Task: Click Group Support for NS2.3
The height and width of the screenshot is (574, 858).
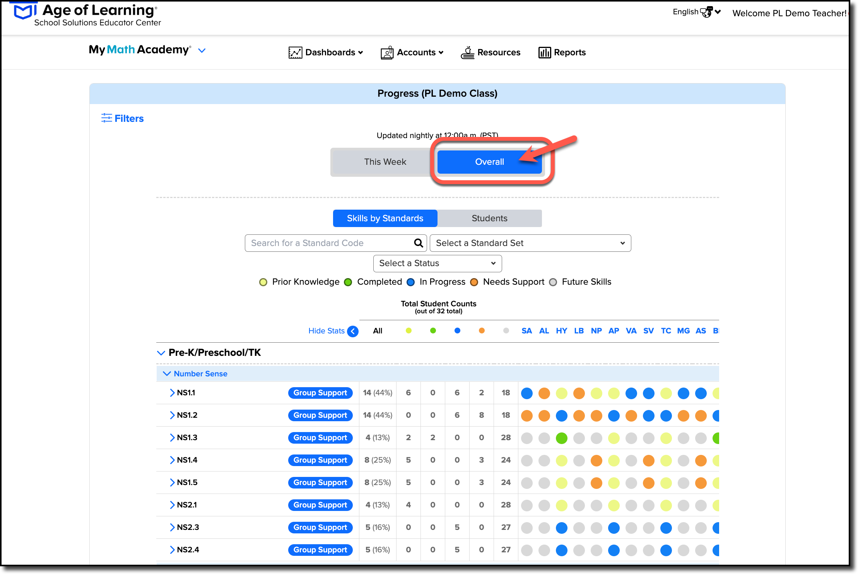Action: coord(320,528)
